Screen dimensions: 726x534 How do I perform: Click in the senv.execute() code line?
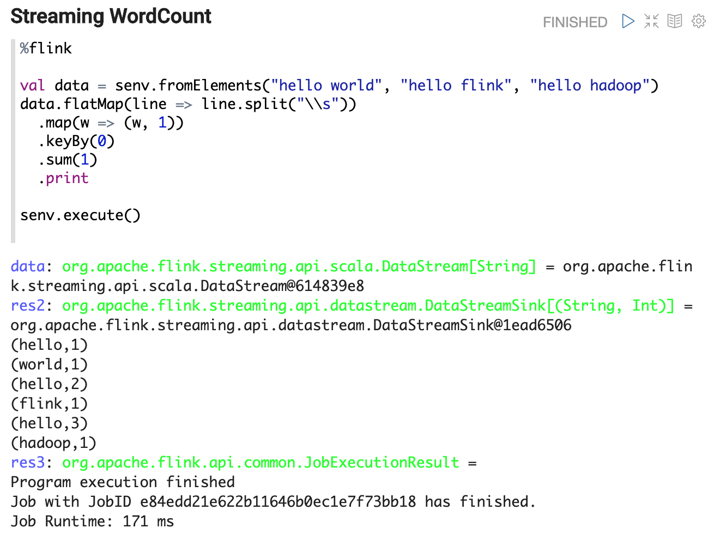click(80, 215)
